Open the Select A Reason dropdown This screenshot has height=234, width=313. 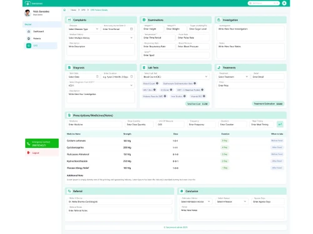point(232,201)
